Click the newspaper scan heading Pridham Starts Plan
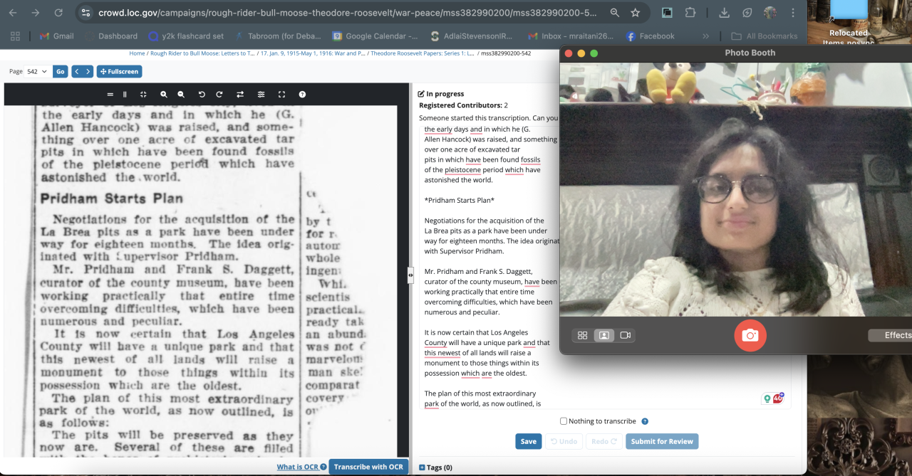 (x=112, y=199)
